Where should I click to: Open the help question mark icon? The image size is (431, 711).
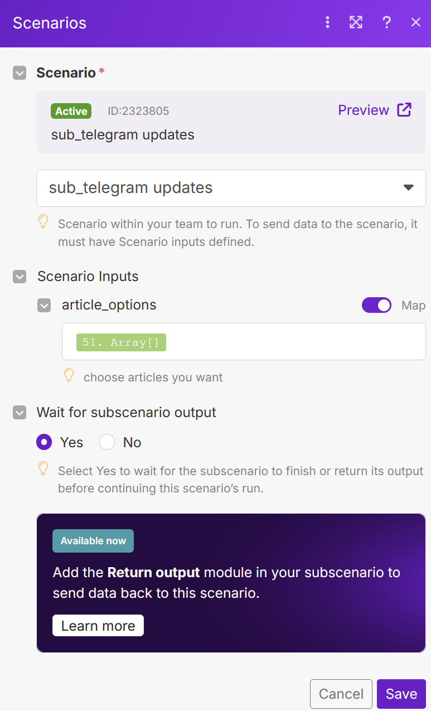click(386, 22)
